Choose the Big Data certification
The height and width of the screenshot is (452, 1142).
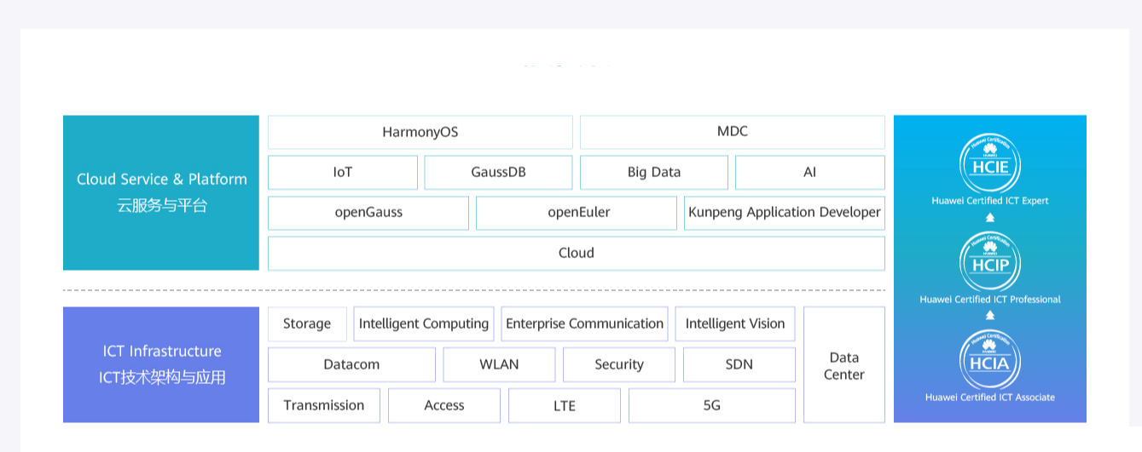tap(654, 172)
